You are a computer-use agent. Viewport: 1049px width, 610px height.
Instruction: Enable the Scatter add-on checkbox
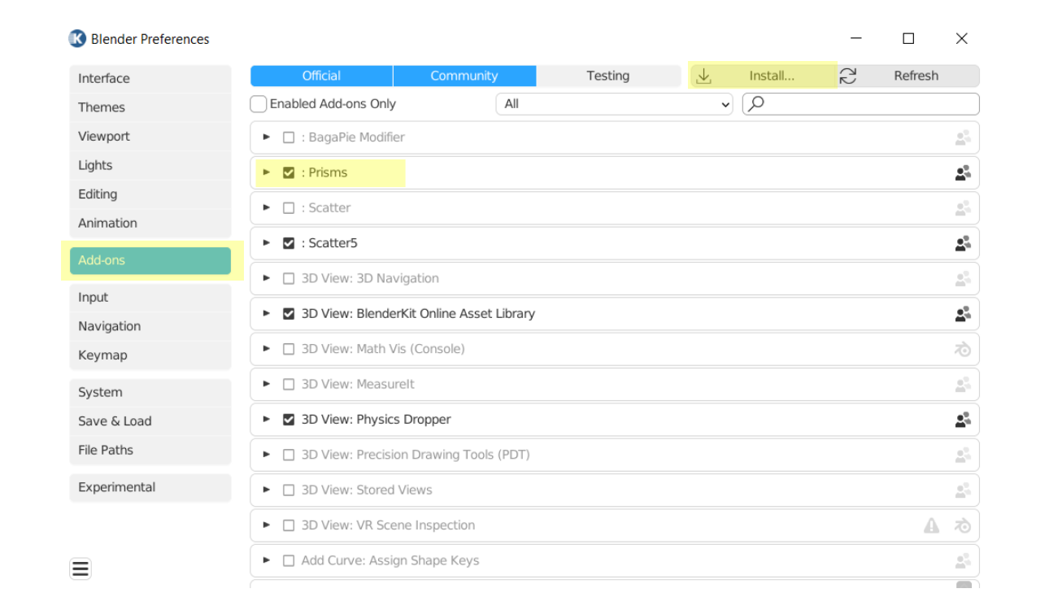289,208
